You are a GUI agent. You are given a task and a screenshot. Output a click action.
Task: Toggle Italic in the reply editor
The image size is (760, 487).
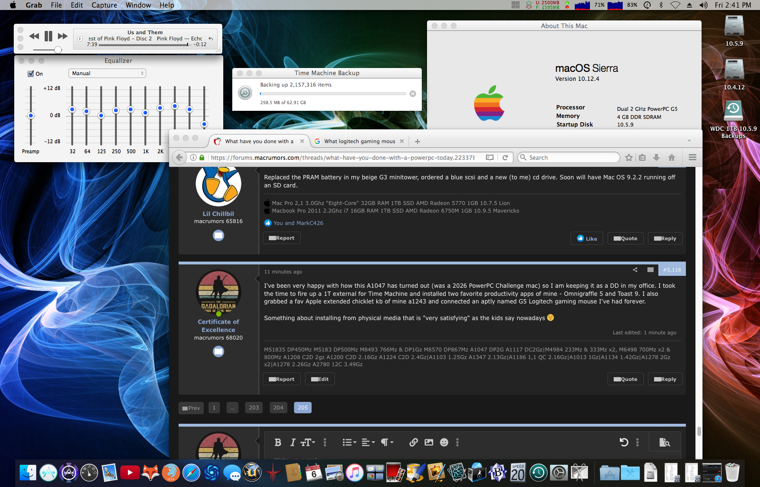click(293, 442)
